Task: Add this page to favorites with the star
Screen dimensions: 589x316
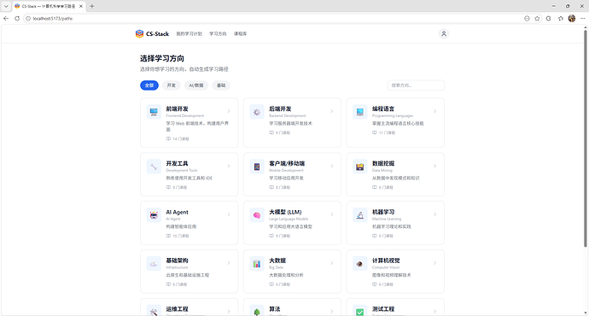Action: coord(537,19)
